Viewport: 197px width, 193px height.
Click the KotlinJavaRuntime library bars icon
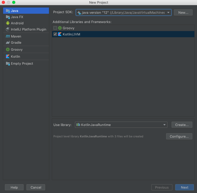point(78,124)
